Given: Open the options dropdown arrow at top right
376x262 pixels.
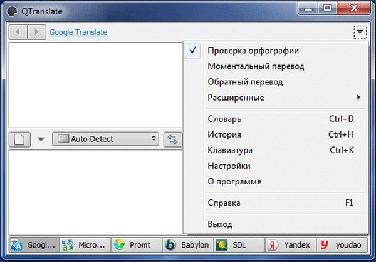Looking at the screenshot, I should click(x=360, y=32).
